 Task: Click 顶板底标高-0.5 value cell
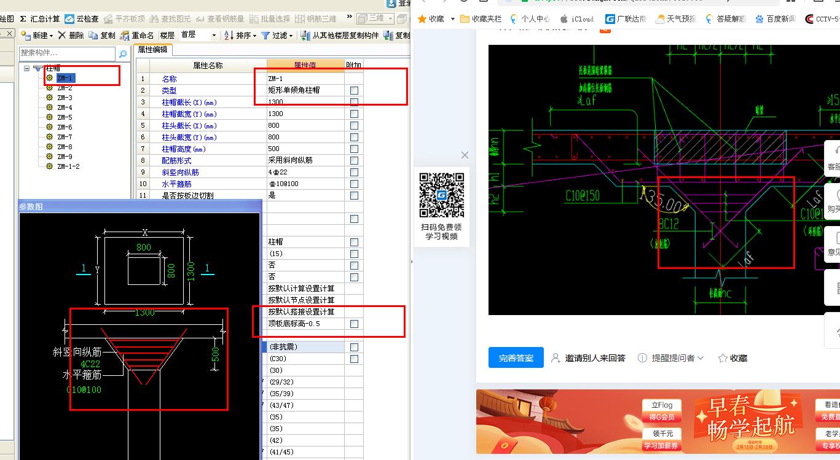pyautogui.click(x=305, y=324)
